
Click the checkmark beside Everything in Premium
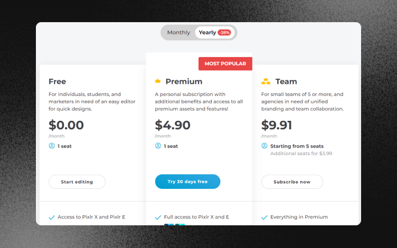point(264,217)
